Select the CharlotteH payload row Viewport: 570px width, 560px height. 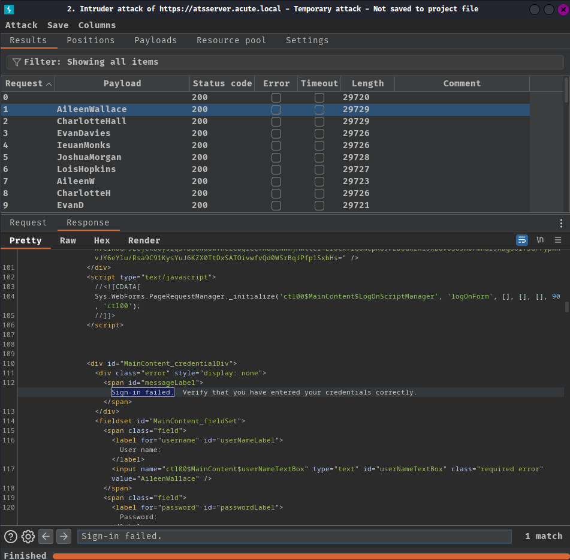pos(265,194)
